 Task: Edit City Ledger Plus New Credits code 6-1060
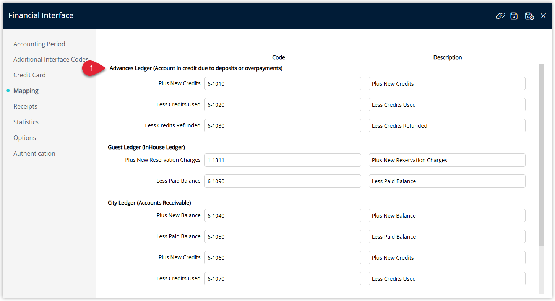click(283, 257)
